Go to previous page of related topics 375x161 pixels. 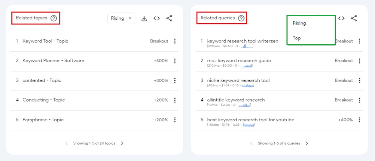click(x=67, y=143)
